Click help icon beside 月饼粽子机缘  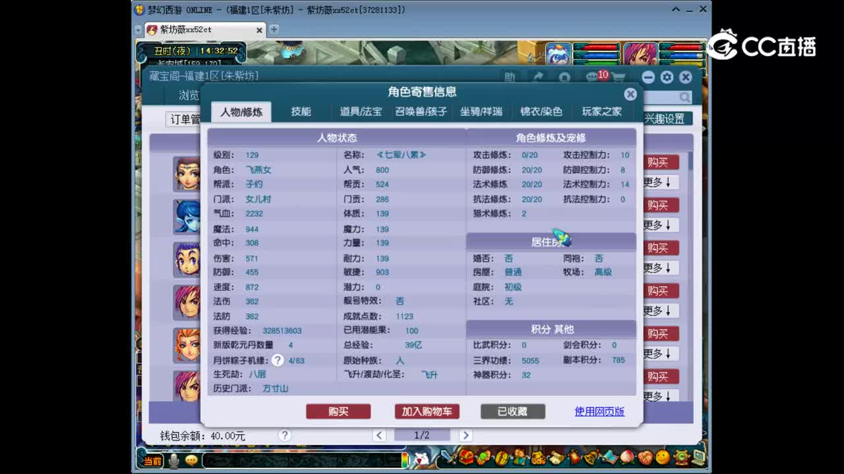pyautogui.click(x=278, y=360)
